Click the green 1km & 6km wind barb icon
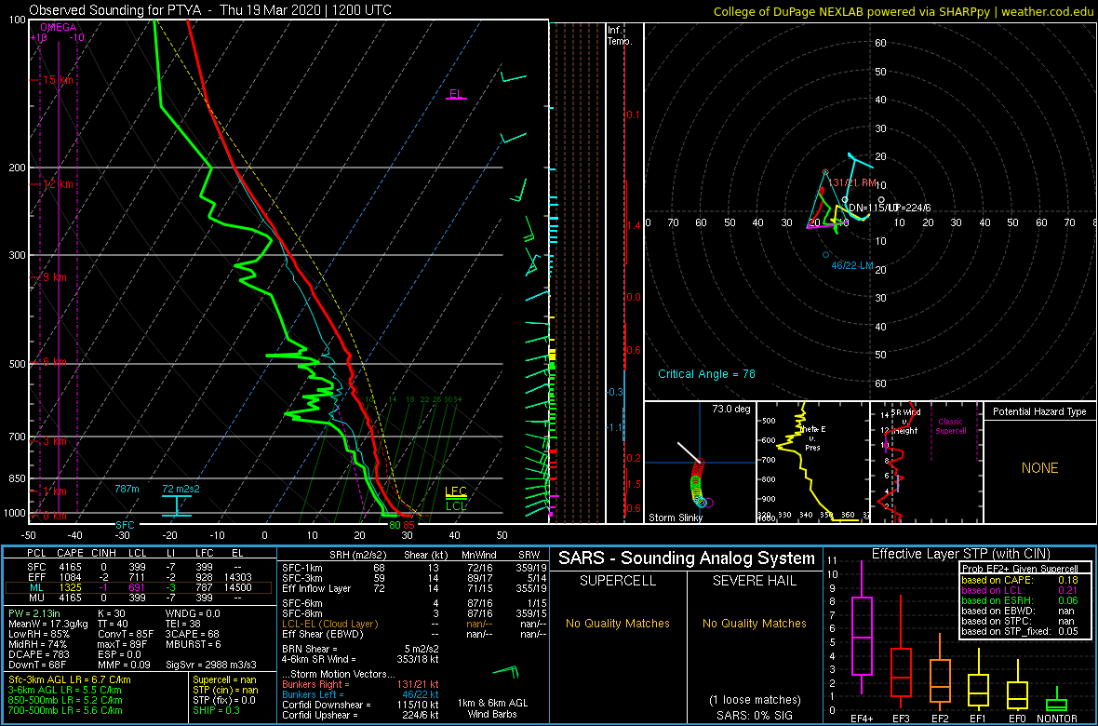This screenshot has height=726, width=1098. [505, 673]
